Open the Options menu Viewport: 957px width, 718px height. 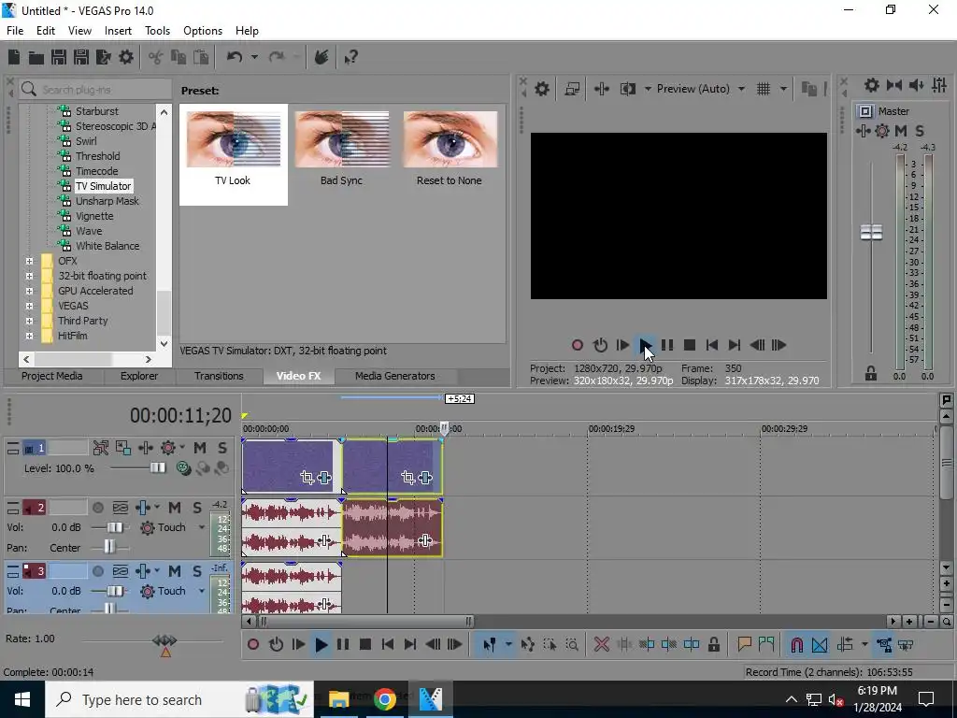tap(203, 31)
